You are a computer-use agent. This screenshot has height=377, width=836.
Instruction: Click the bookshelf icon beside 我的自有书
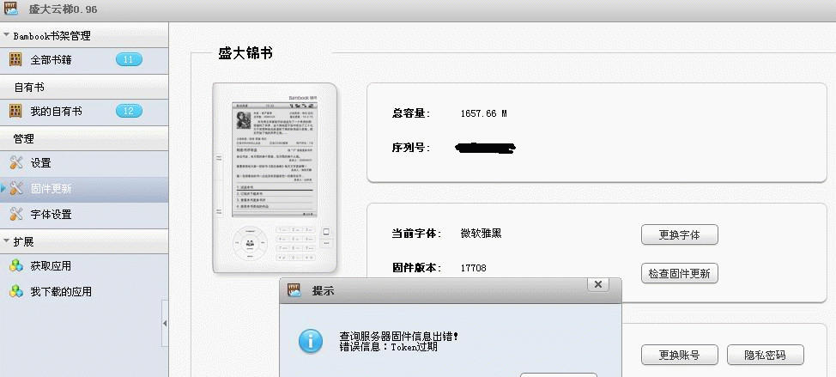(x=15, y=111)
